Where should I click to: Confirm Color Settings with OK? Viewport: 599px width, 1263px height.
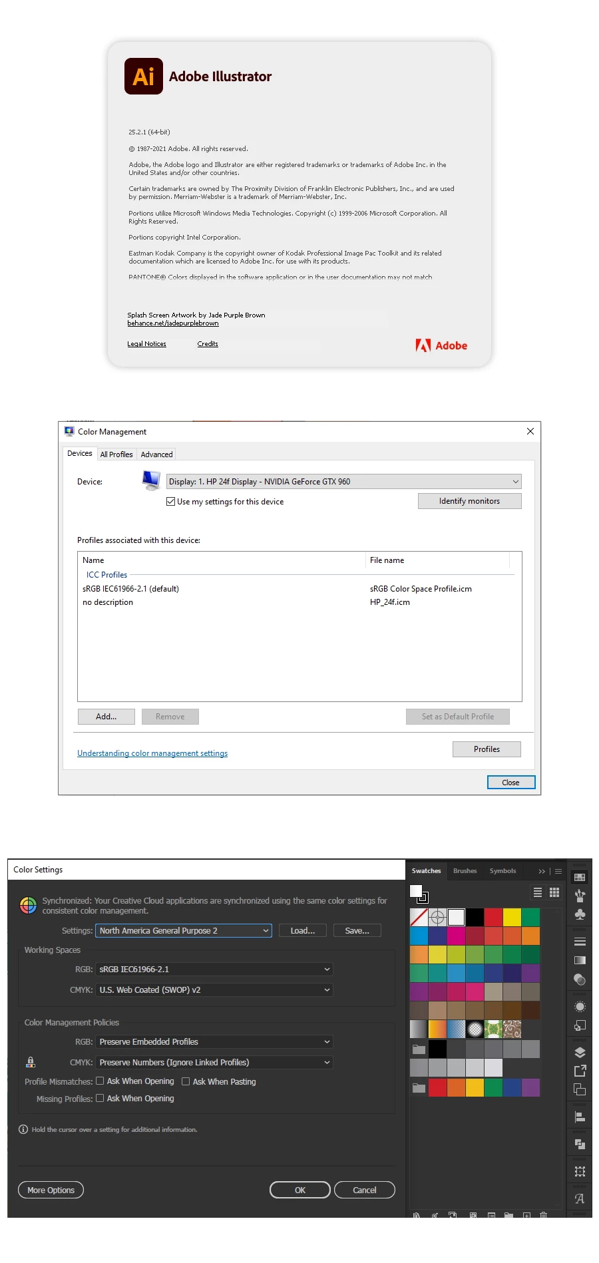point(300,1190)
